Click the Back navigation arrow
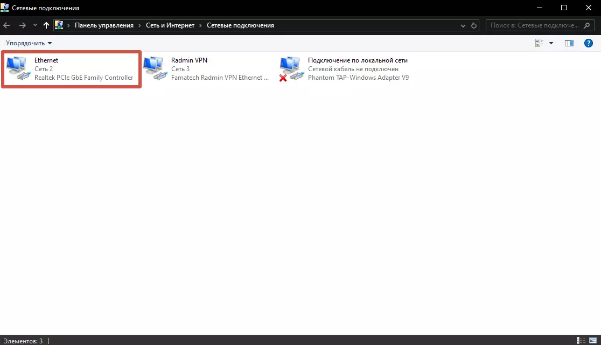Screen dimensions: 601x345 [x=6, y=25]
